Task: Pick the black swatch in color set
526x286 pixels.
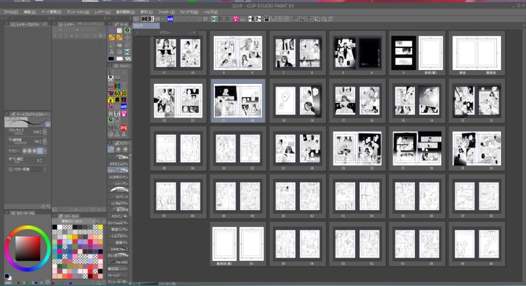Action: (x=55, y=228)
